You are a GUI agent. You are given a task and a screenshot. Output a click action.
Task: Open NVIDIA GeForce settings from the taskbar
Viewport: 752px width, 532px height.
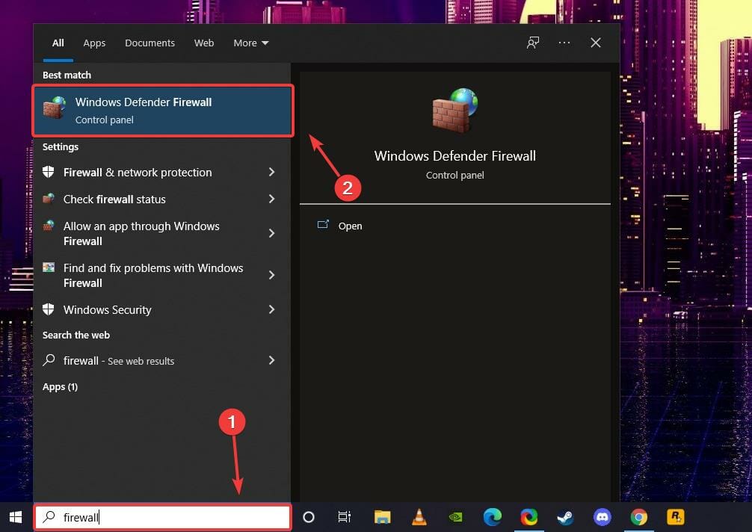pyautogui.click(x=455, y=516)
